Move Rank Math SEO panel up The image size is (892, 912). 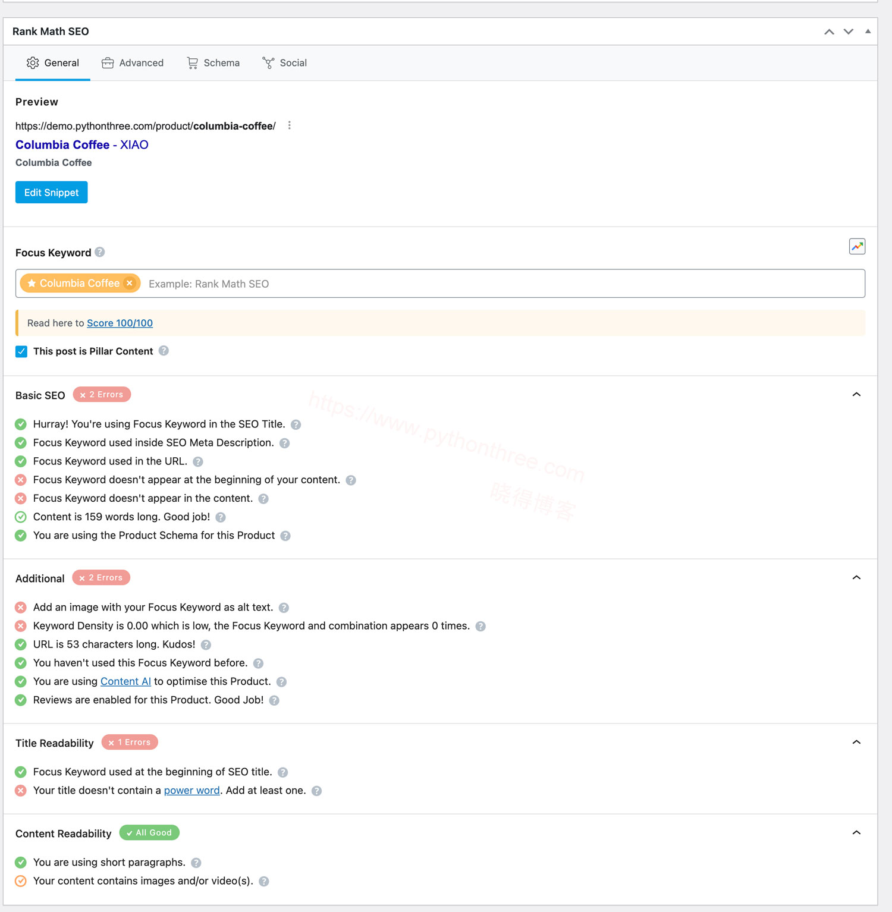click(829, 32)
